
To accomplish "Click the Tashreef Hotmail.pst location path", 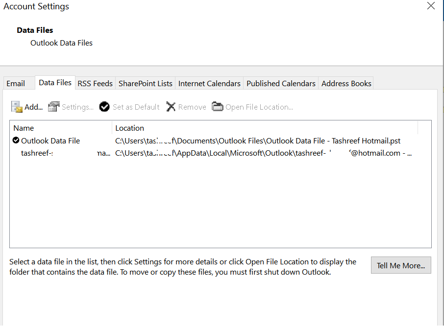I will tap(258, 141).
